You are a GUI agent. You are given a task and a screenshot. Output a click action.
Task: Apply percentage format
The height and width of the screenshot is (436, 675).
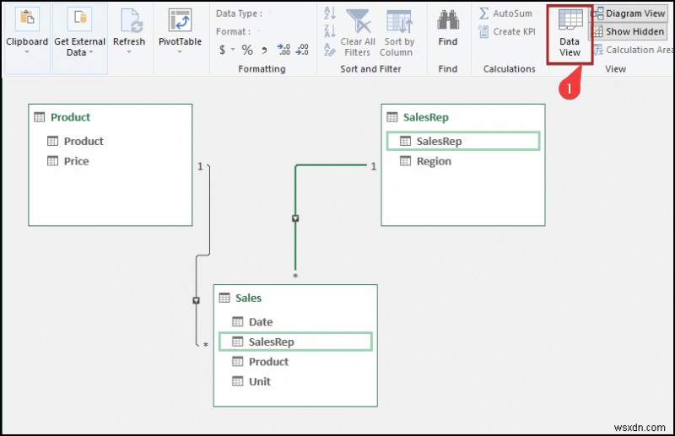click(247, 50)
